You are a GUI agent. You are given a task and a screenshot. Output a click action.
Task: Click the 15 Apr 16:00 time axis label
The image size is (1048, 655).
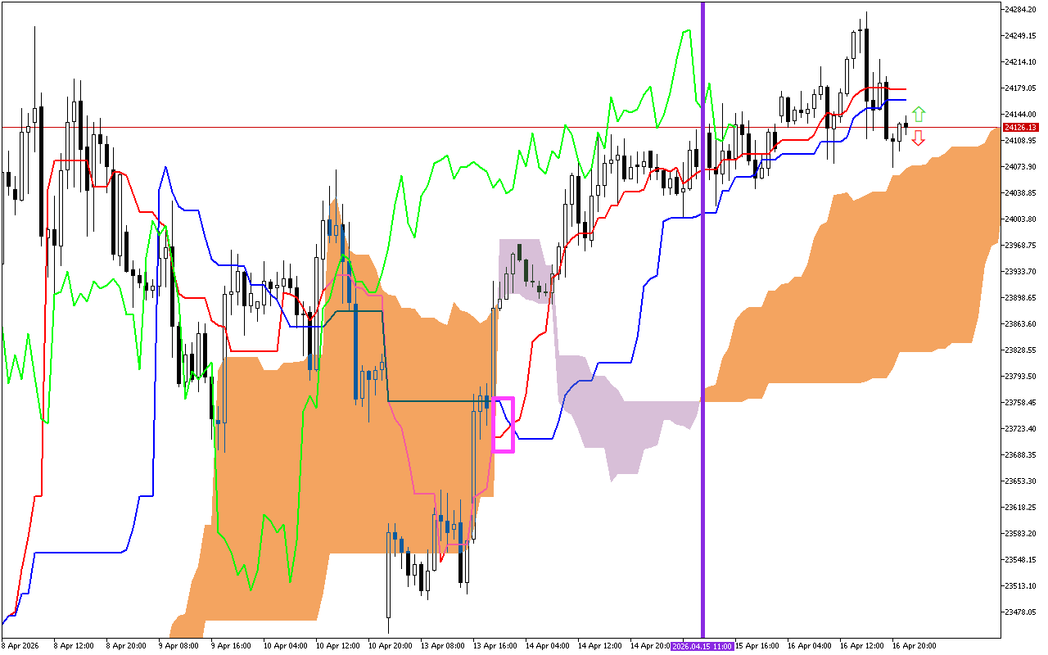tap(756, 646)
